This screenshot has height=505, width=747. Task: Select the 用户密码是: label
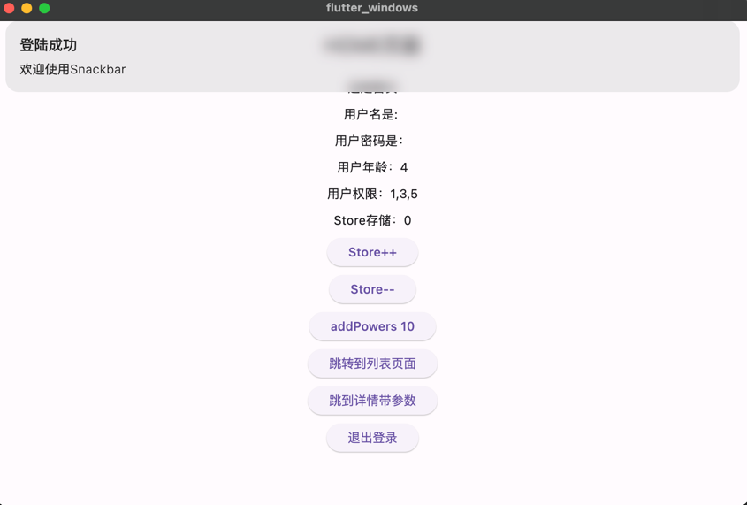click(370, 141)
